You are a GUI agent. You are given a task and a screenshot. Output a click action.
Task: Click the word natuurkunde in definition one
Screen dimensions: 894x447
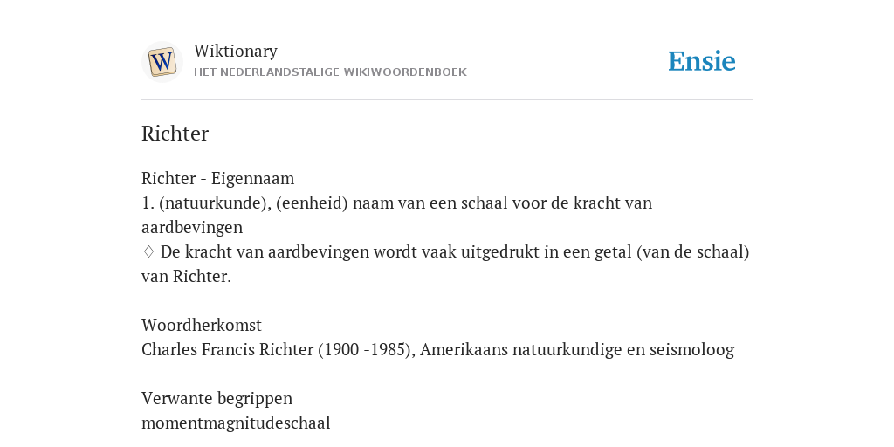(x=215, y=203)
